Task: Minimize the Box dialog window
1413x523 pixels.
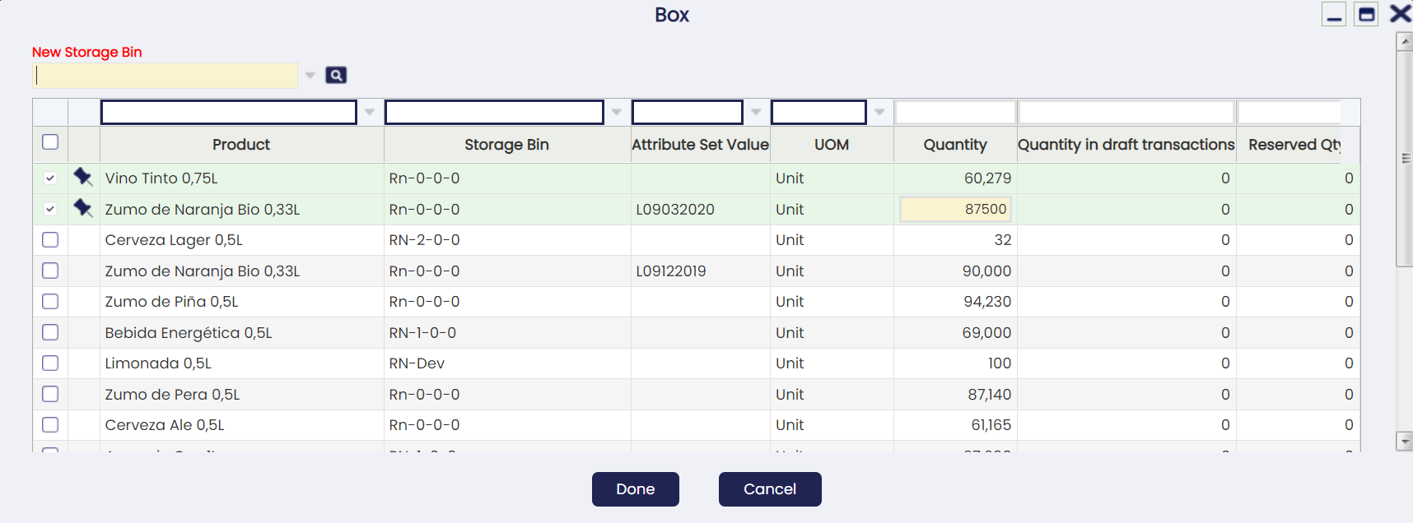Action: point(1334,14)
